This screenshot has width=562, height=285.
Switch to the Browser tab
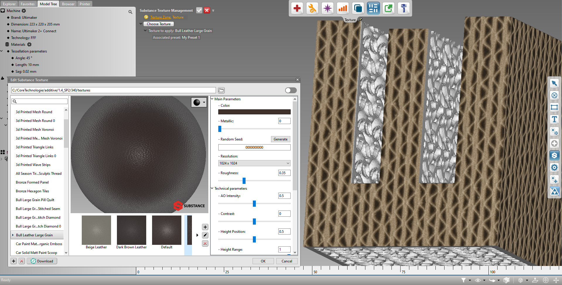[68, 4]
